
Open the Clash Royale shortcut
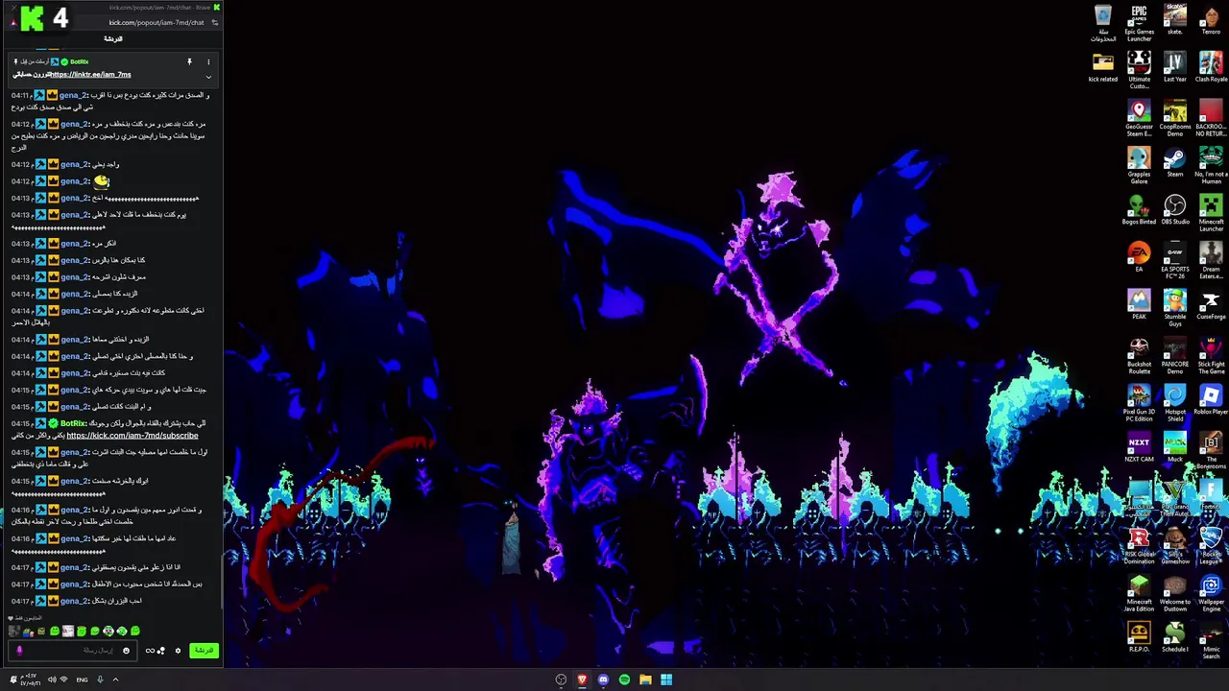coord(1211,67)
